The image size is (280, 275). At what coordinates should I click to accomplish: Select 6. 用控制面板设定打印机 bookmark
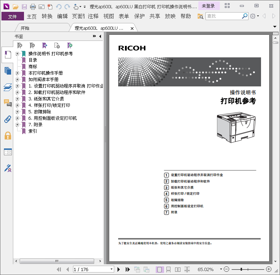(53, 118)
